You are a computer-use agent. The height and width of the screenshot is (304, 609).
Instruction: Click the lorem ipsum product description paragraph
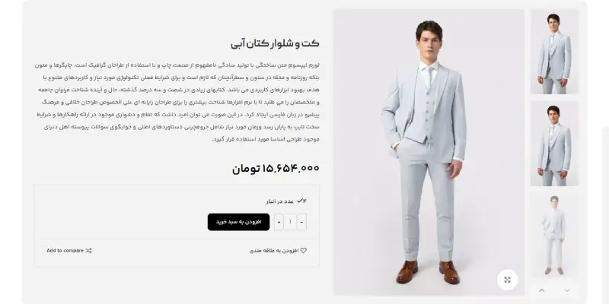[x=177, y=102]
